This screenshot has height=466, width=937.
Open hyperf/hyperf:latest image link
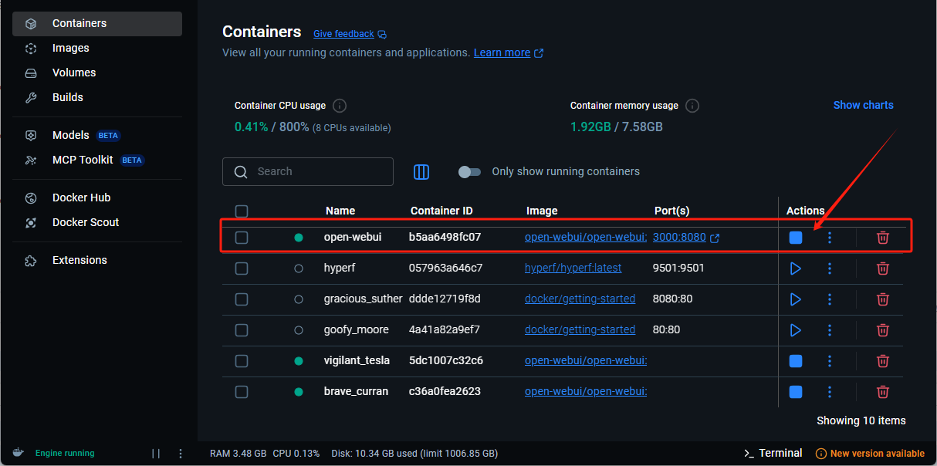pos(573,268)
